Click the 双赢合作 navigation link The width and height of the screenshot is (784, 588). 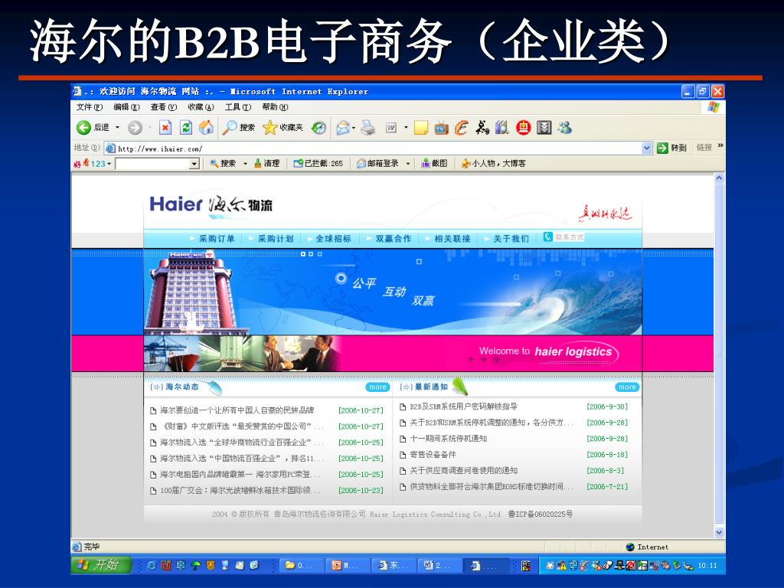[394, 239]
